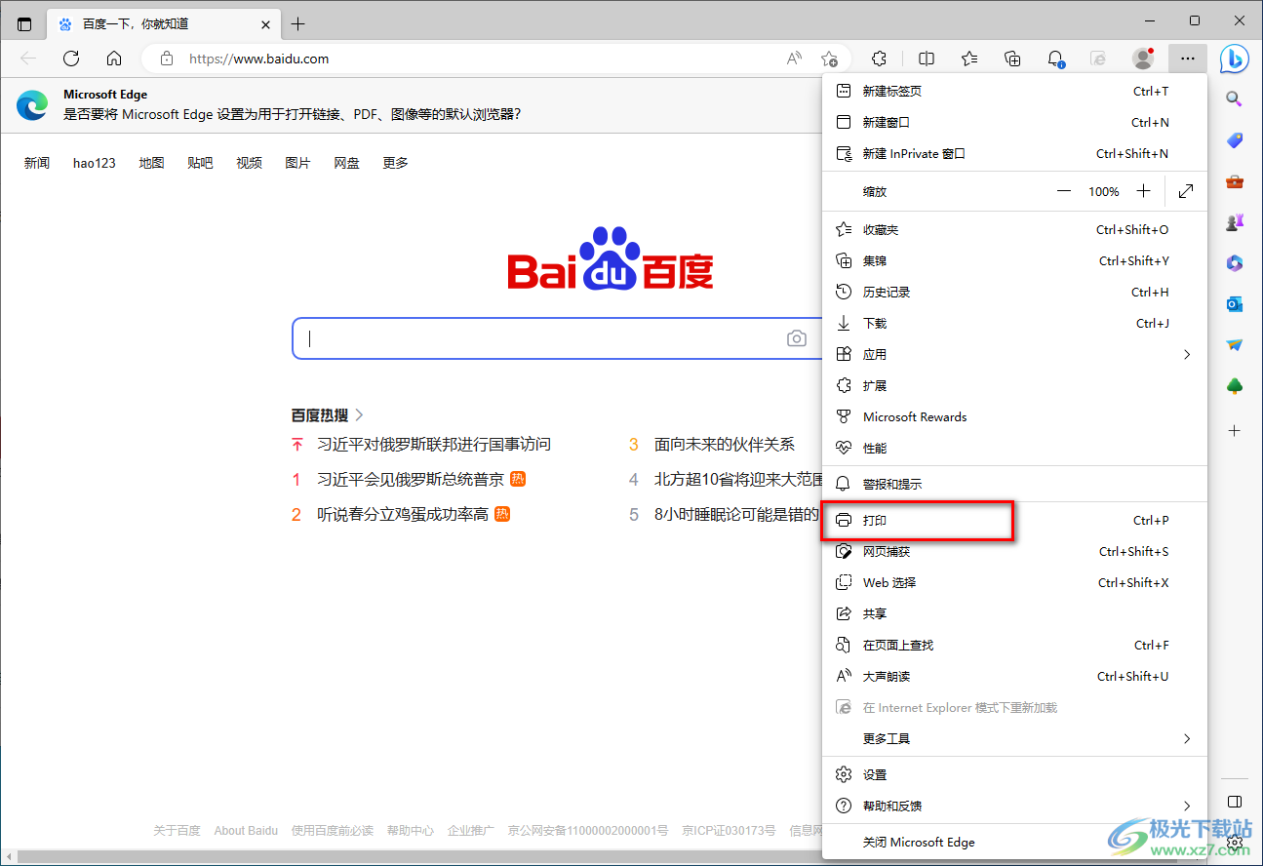Open 集锦 from the menu
The width and height of the screenshot is (1263, 866).
pyautogui.click(x=1014, y=260)
